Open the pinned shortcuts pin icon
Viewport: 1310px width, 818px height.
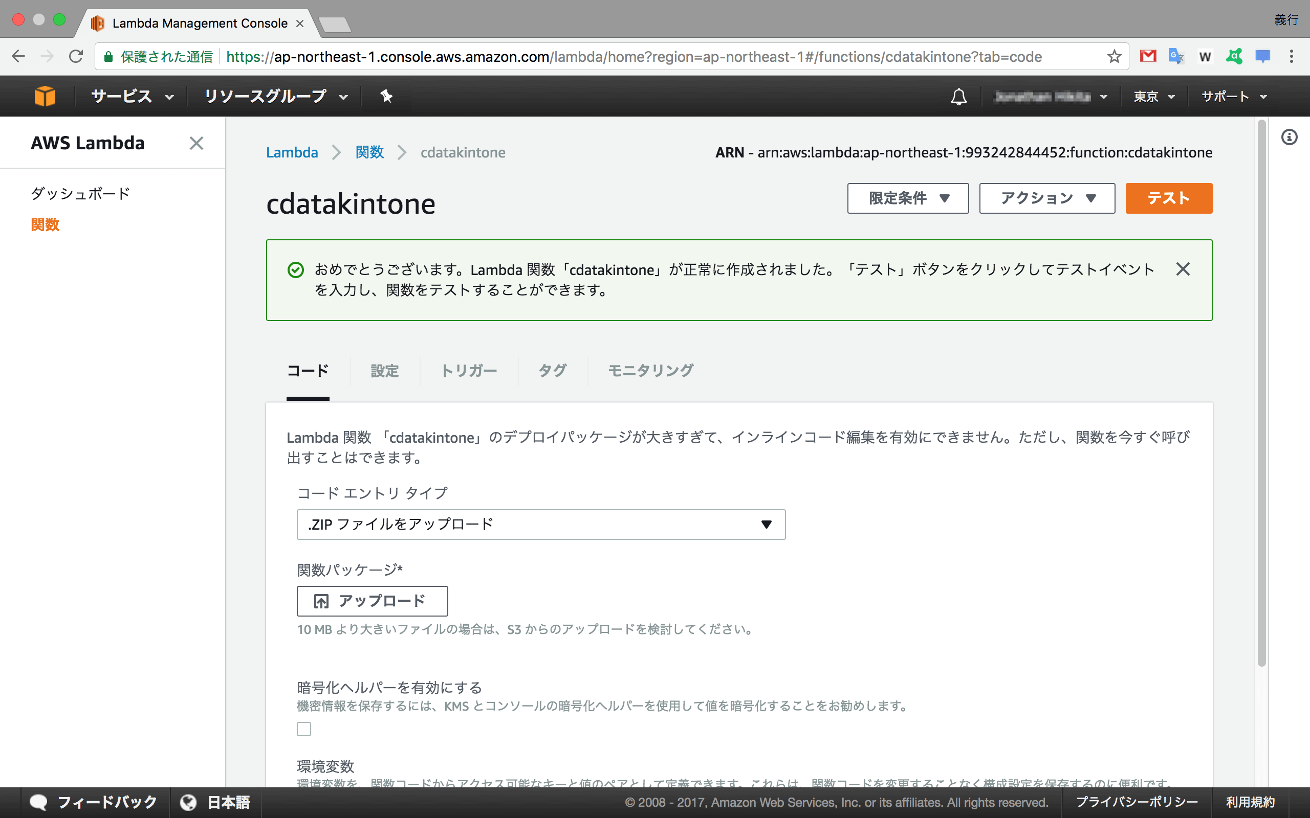(x=386, y=96)
